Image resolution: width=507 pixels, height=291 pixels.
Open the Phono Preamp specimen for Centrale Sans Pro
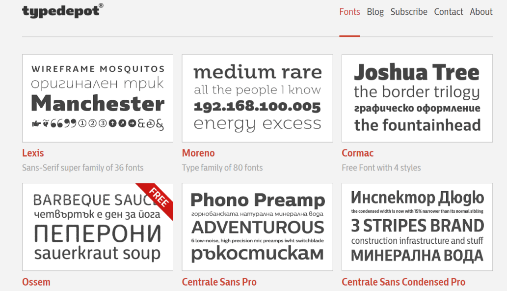pyautogui.click(x=257, y=227)
